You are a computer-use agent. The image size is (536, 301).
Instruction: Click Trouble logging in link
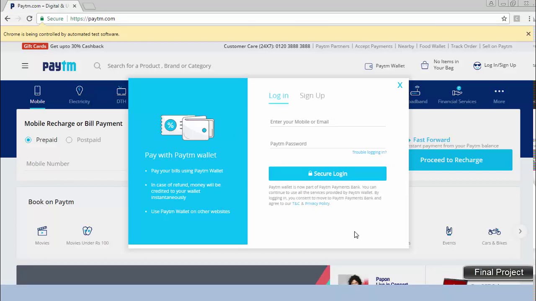pyautogui.click(x=369, y=152)
